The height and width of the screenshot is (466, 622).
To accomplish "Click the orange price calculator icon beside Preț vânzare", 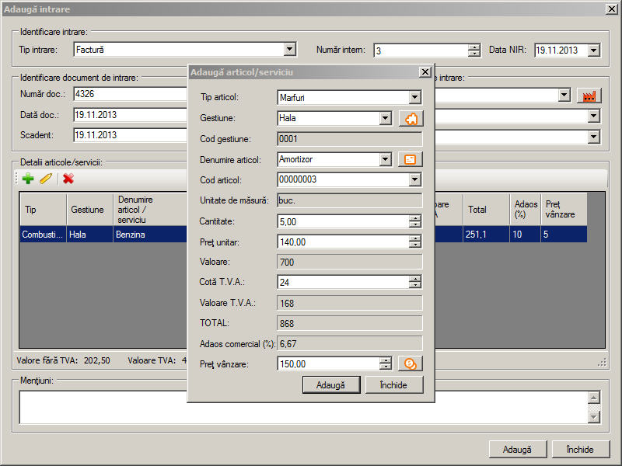I will 410,363.
